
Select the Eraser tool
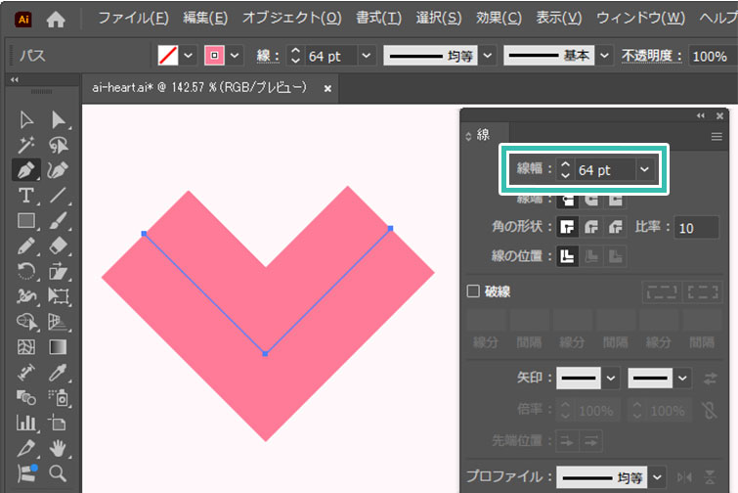pos(58,246)
